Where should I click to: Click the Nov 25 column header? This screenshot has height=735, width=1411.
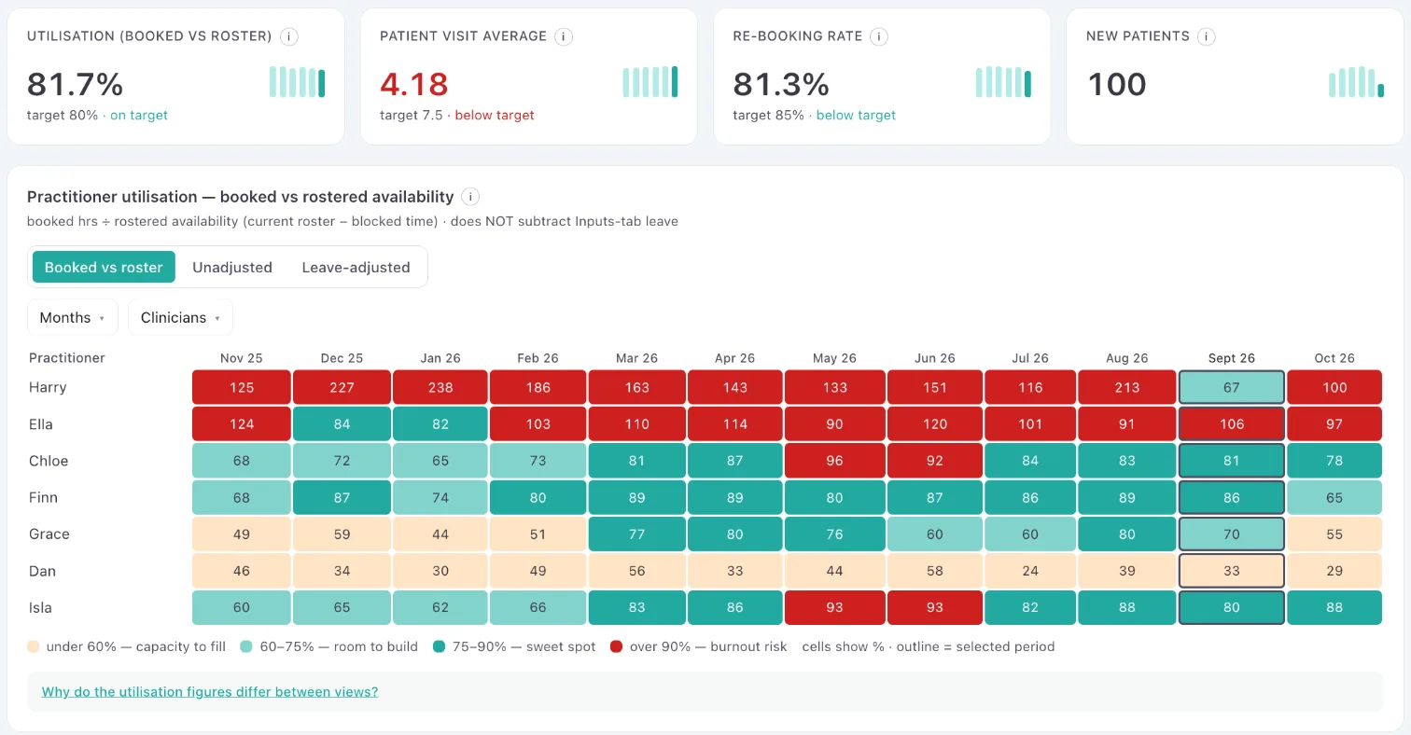tap(242, 358)
